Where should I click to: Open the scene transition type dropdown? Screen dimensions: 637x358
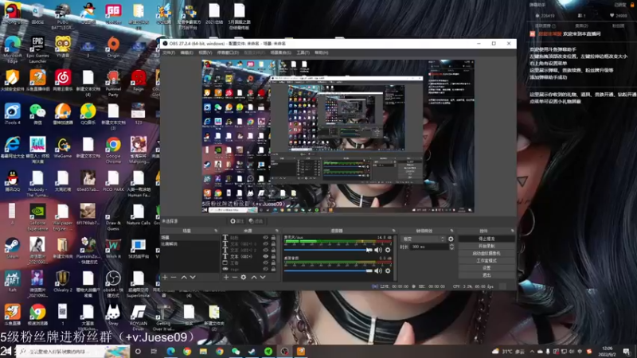click(423, 239)
